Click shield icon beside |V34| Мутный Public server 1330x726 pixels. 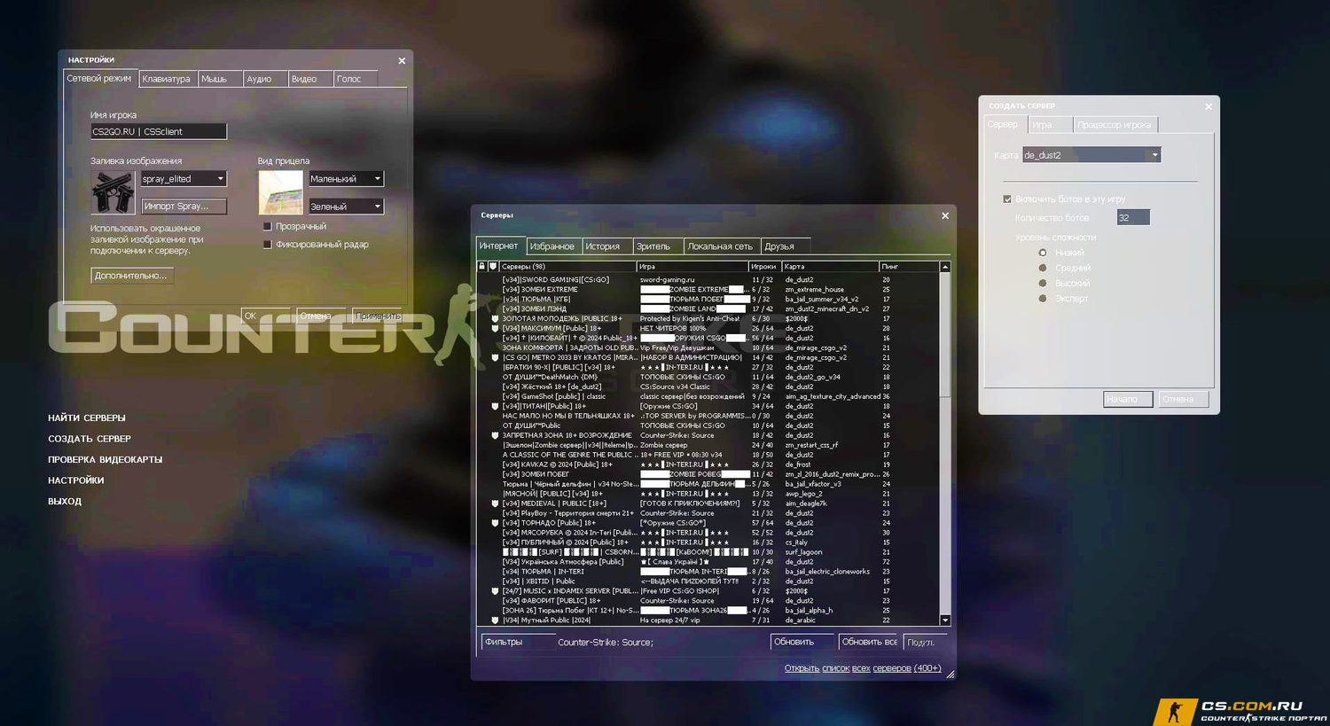click(x=495, y=621)
